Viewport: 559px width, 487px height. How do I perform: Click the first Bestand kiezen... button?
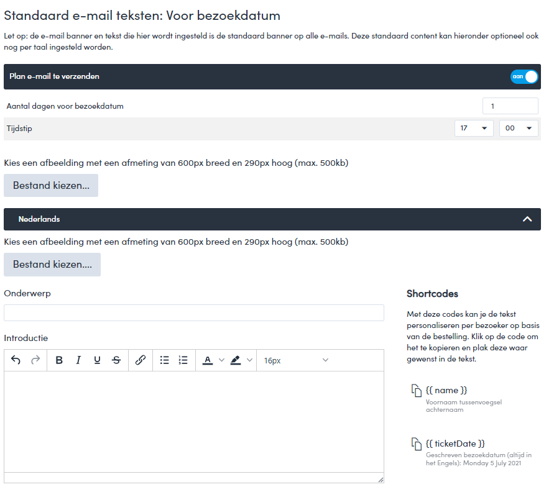click(x=51, y=185)
